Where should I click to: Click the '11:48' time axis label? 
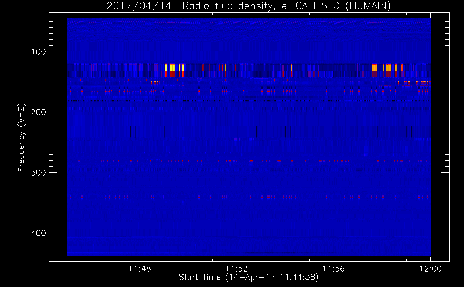140,269
